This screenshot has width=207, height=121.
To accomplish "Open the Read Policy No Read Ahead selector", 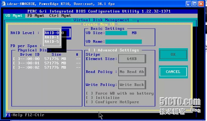I will 132,72.
